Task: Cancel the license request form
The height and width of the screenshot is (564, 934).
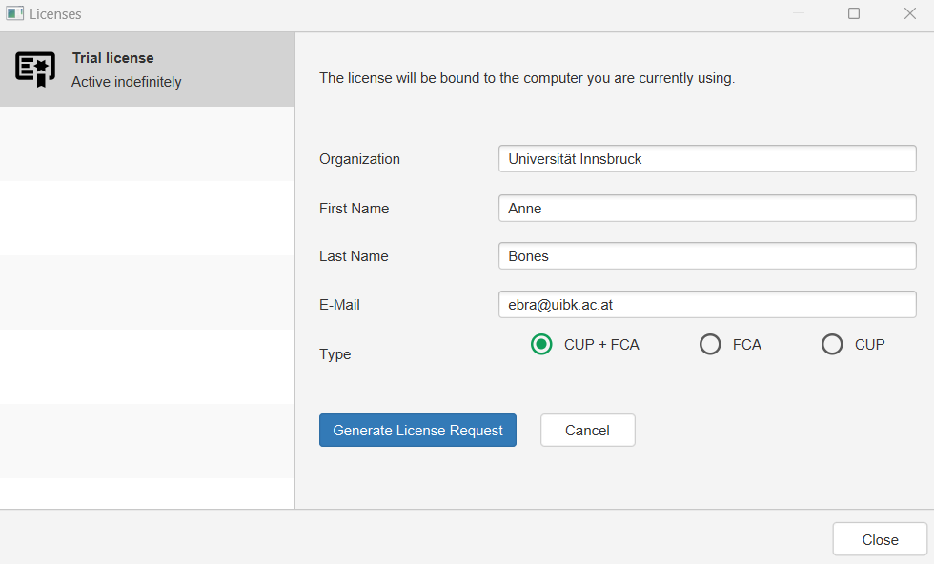Action: (x=587, y=431)
